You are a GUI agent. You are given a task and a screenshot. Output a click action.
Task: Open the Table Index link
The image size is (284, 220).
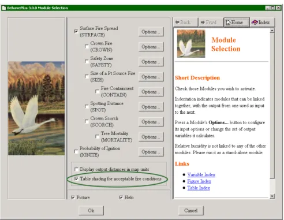(199, 188)
